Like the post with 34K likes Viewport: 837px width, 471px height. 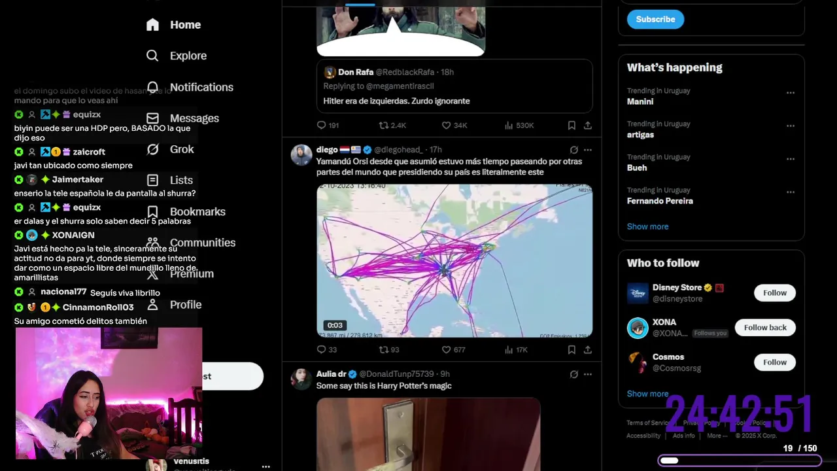coord(446,125)
